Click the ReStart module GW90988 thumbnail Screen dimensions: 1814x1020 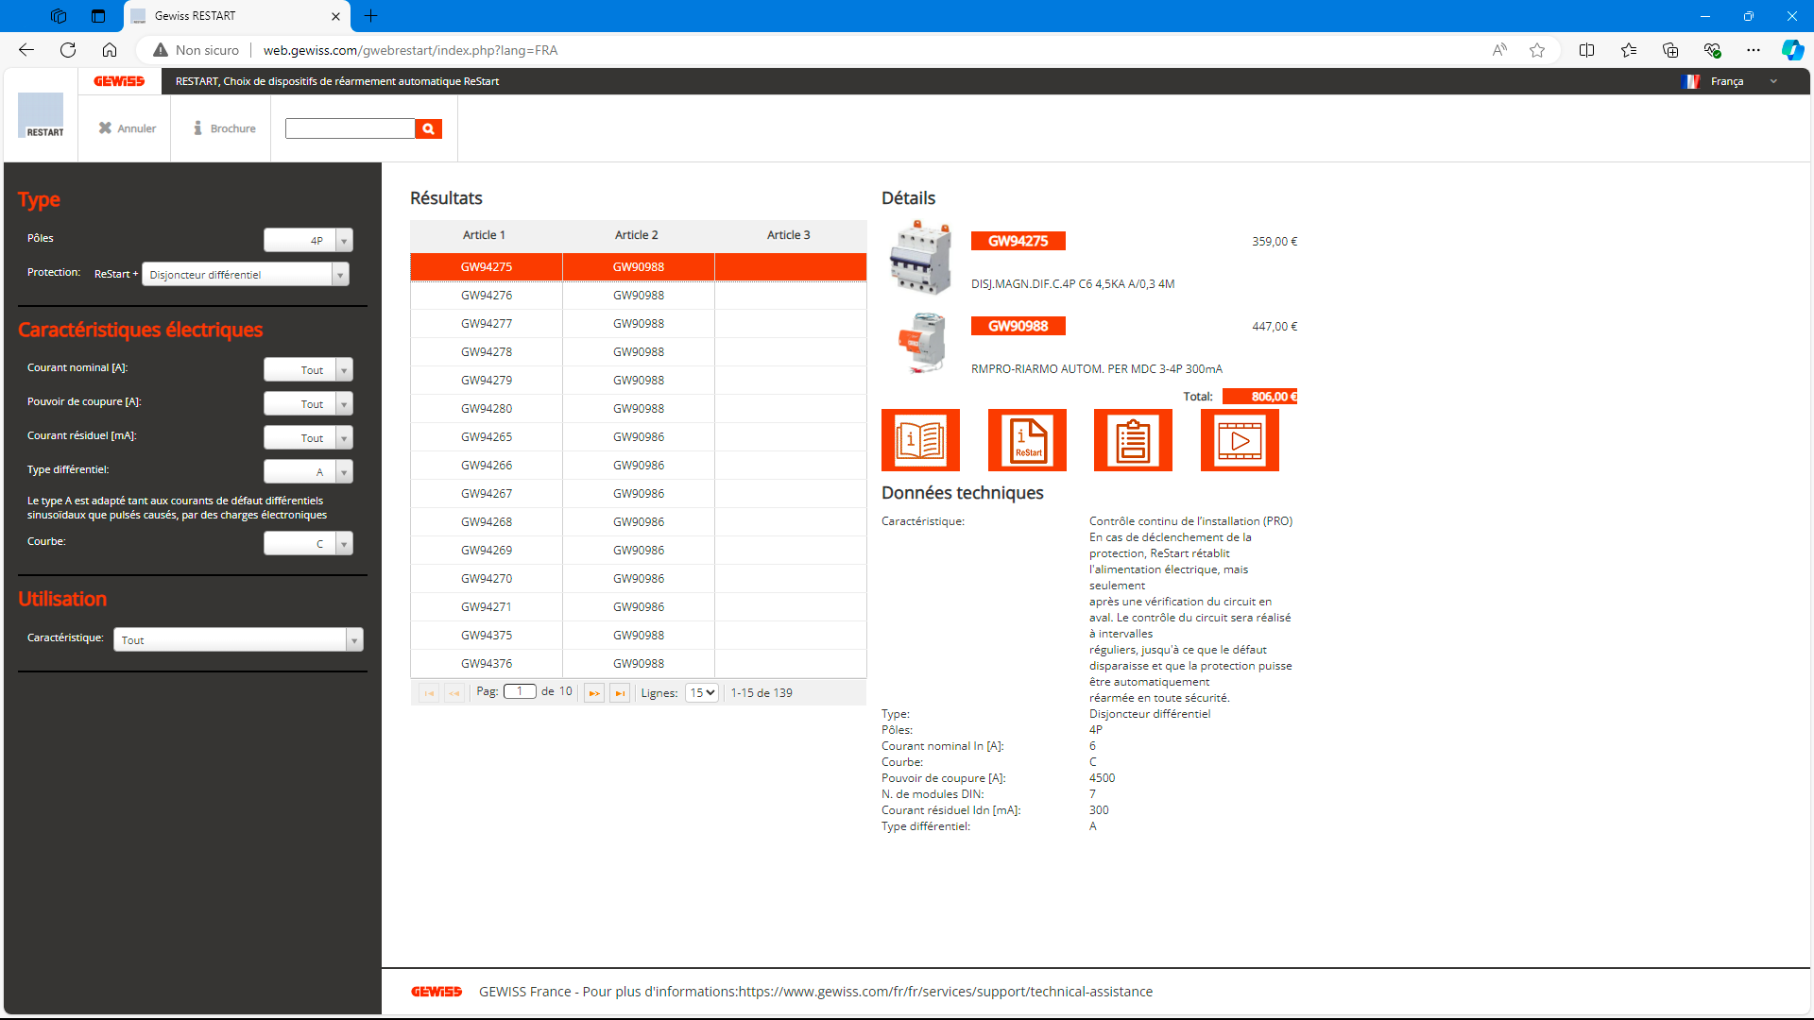click(921, 343)
